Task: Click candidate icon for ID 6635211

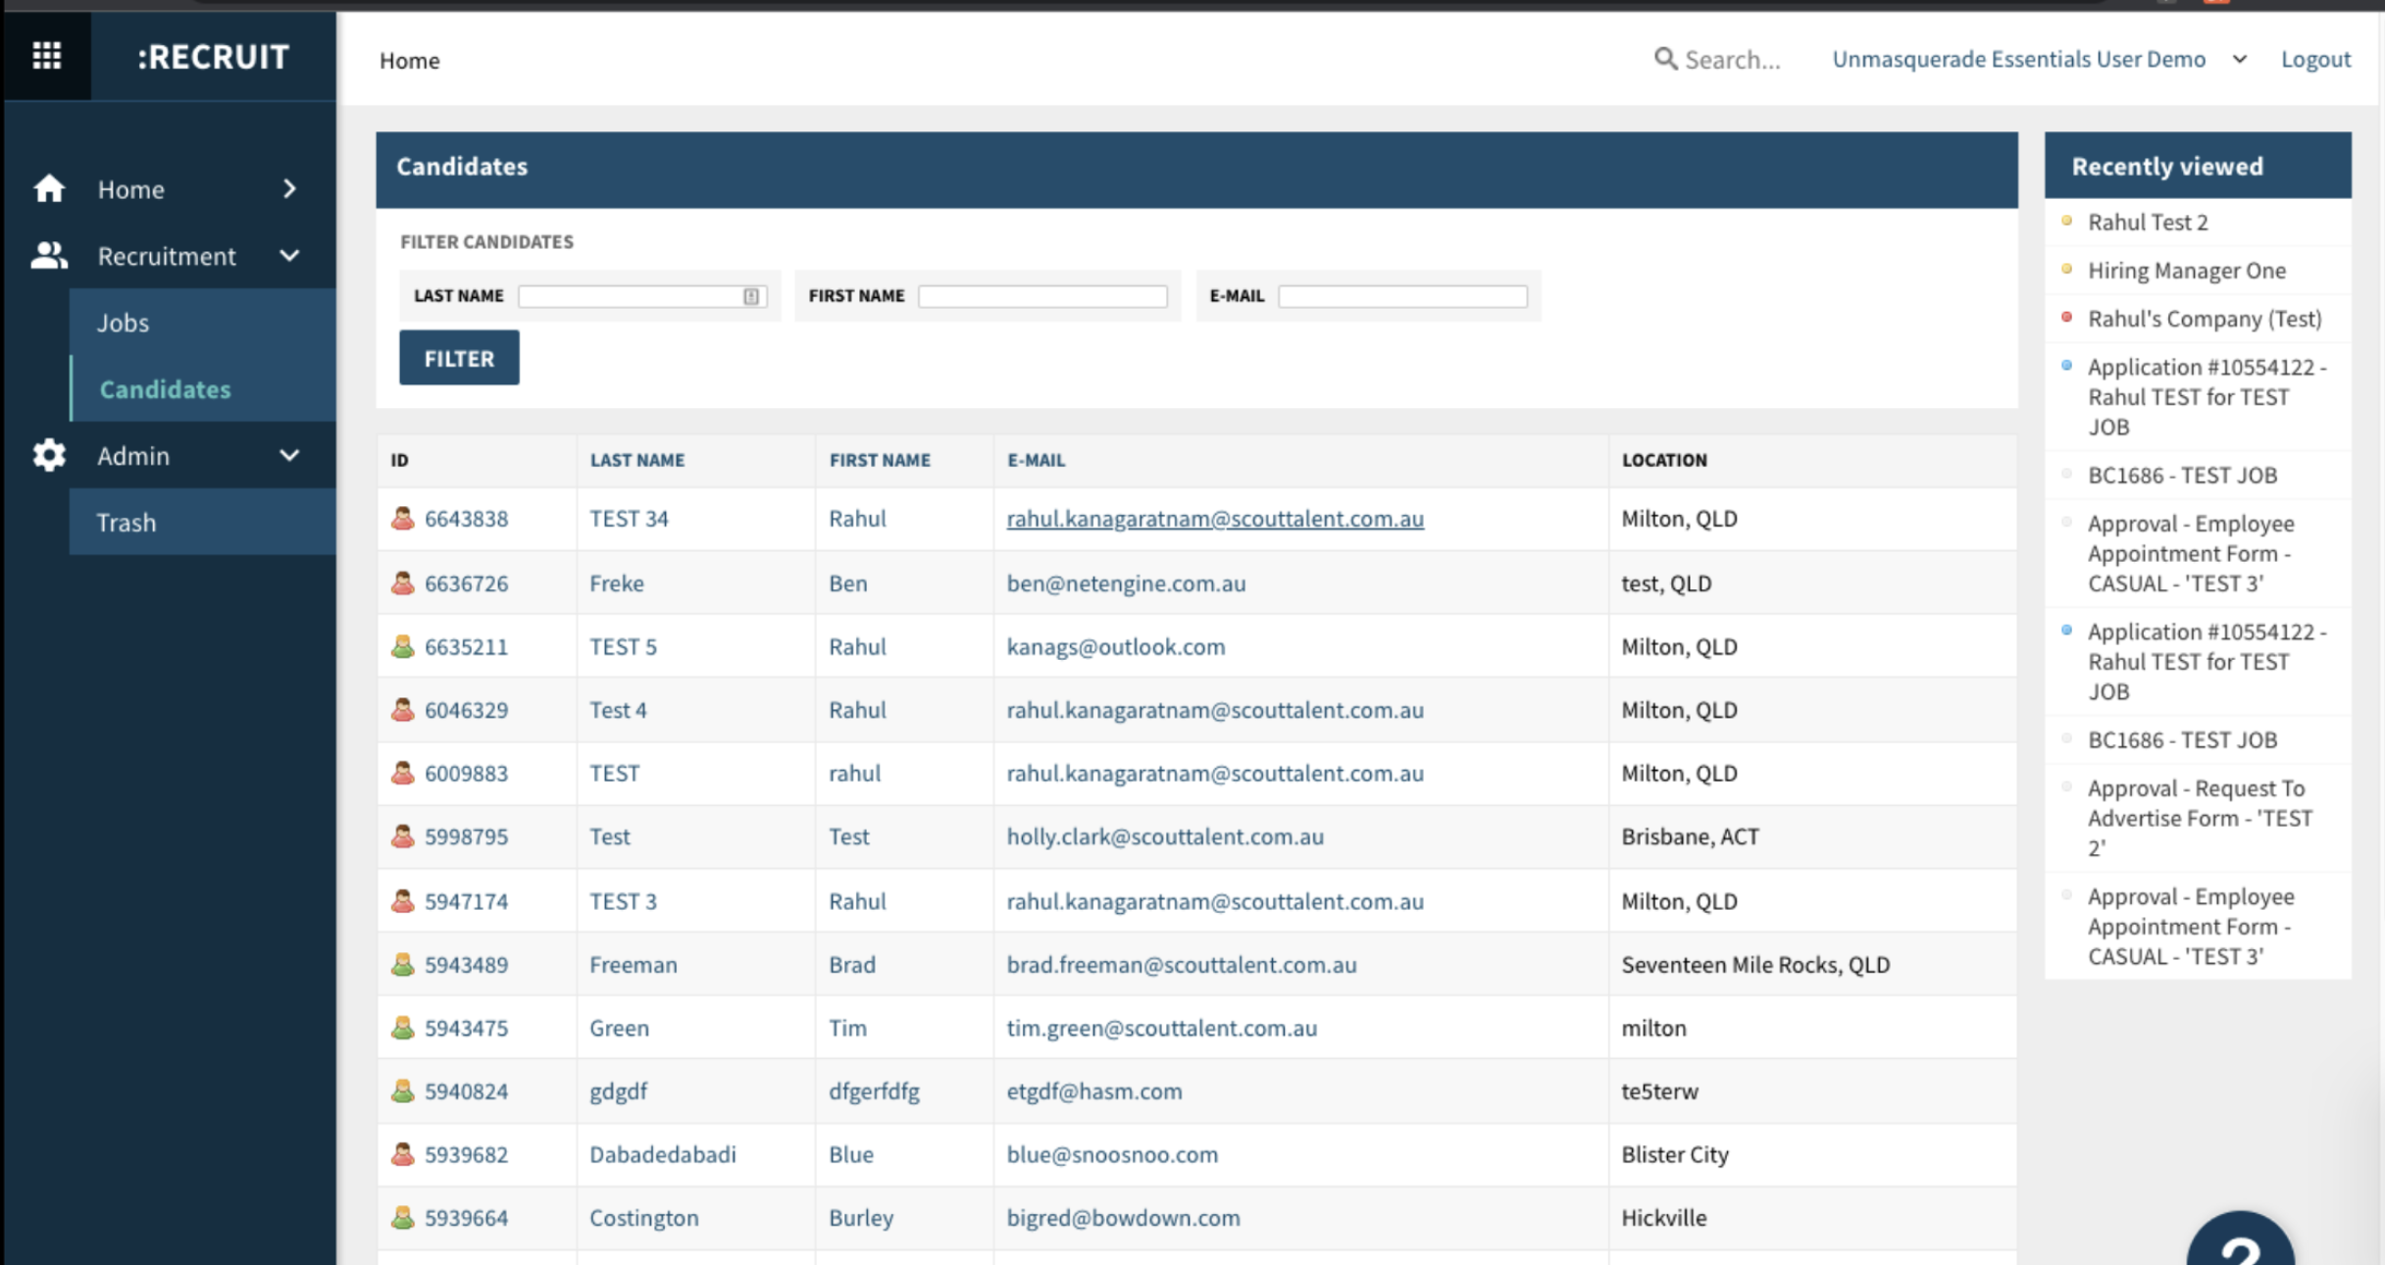Action: [x=403, y=646]
